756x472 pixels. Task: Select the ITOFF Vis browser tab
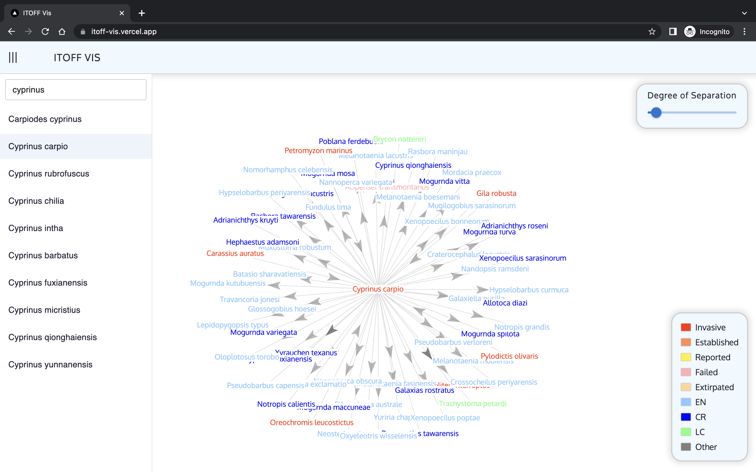[x=67, y=13]
